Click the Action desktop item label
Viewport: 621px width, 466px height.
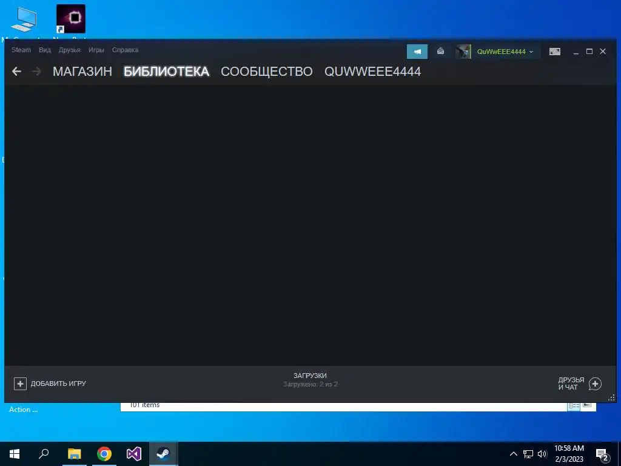click(x=24, y=410)
